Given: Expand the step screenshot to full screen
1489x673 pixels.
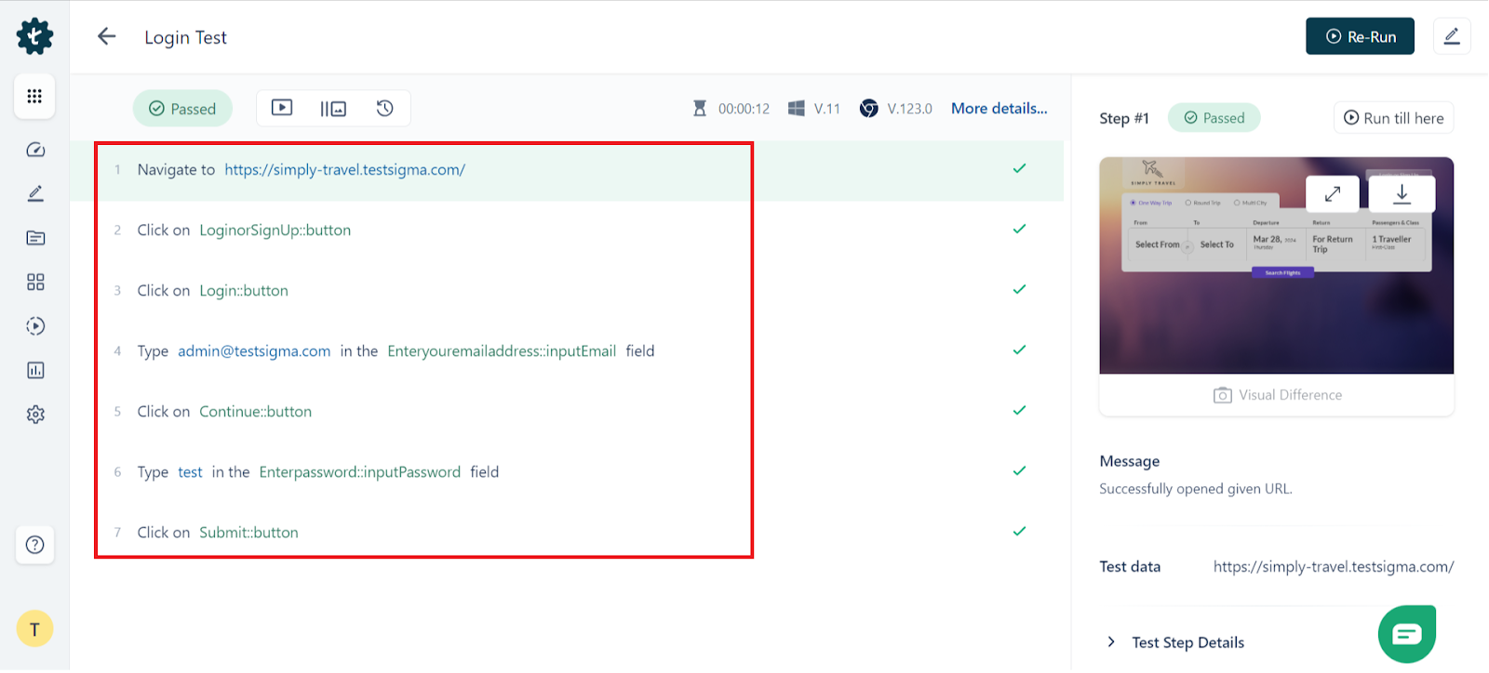Looking at the screenshot, I should point(1333,194).
